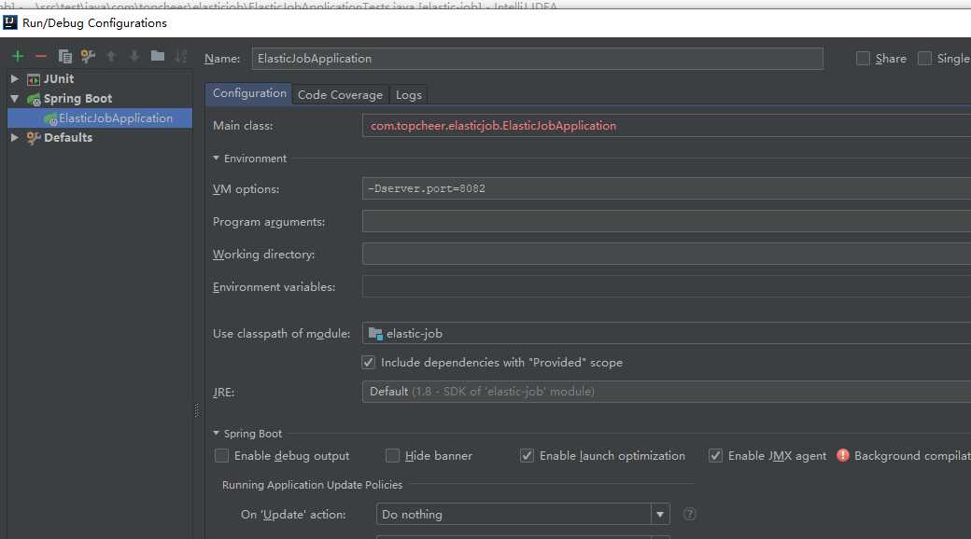This screenshot has width=971, height=539.
Task: Click the elastic-job module folder icon
Action: [375, 334]
